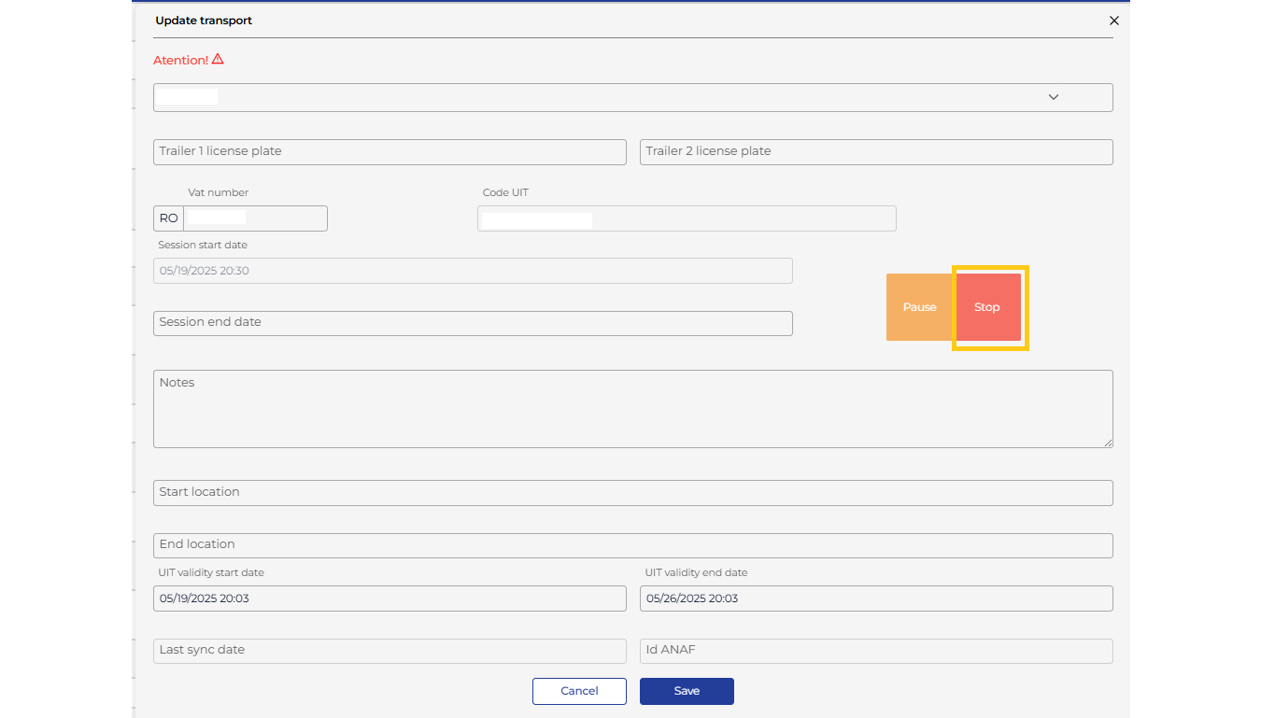This screenshot has width=1261, height=718.
Task: Click inside the Notes text area
Action: tap(632, 409)
